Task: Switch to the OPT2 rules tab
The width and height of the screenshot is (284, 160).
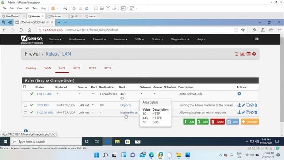Action: tap(92, 68)
